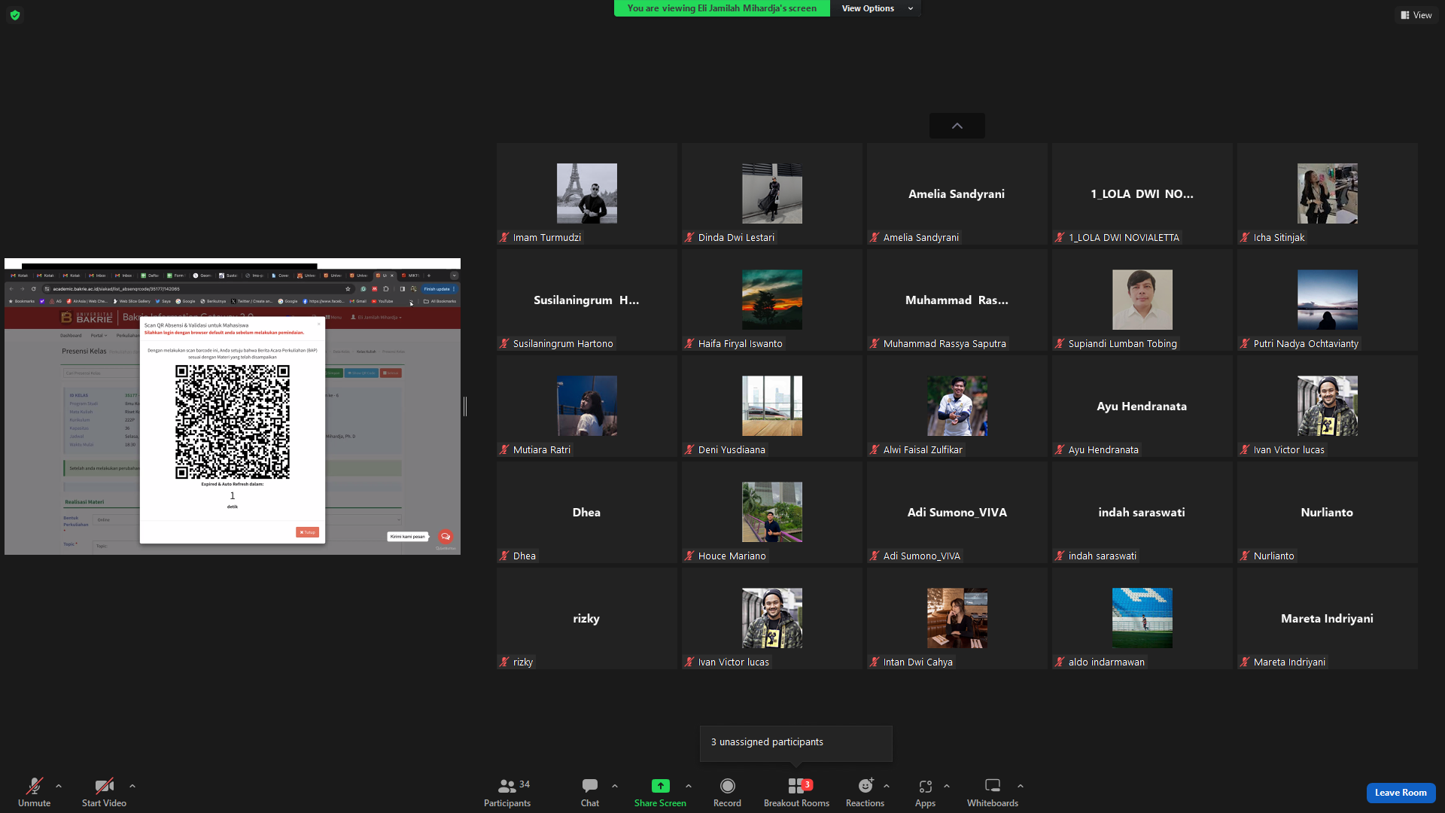Click the bookmark star in shared browser

tap(348, 289)
